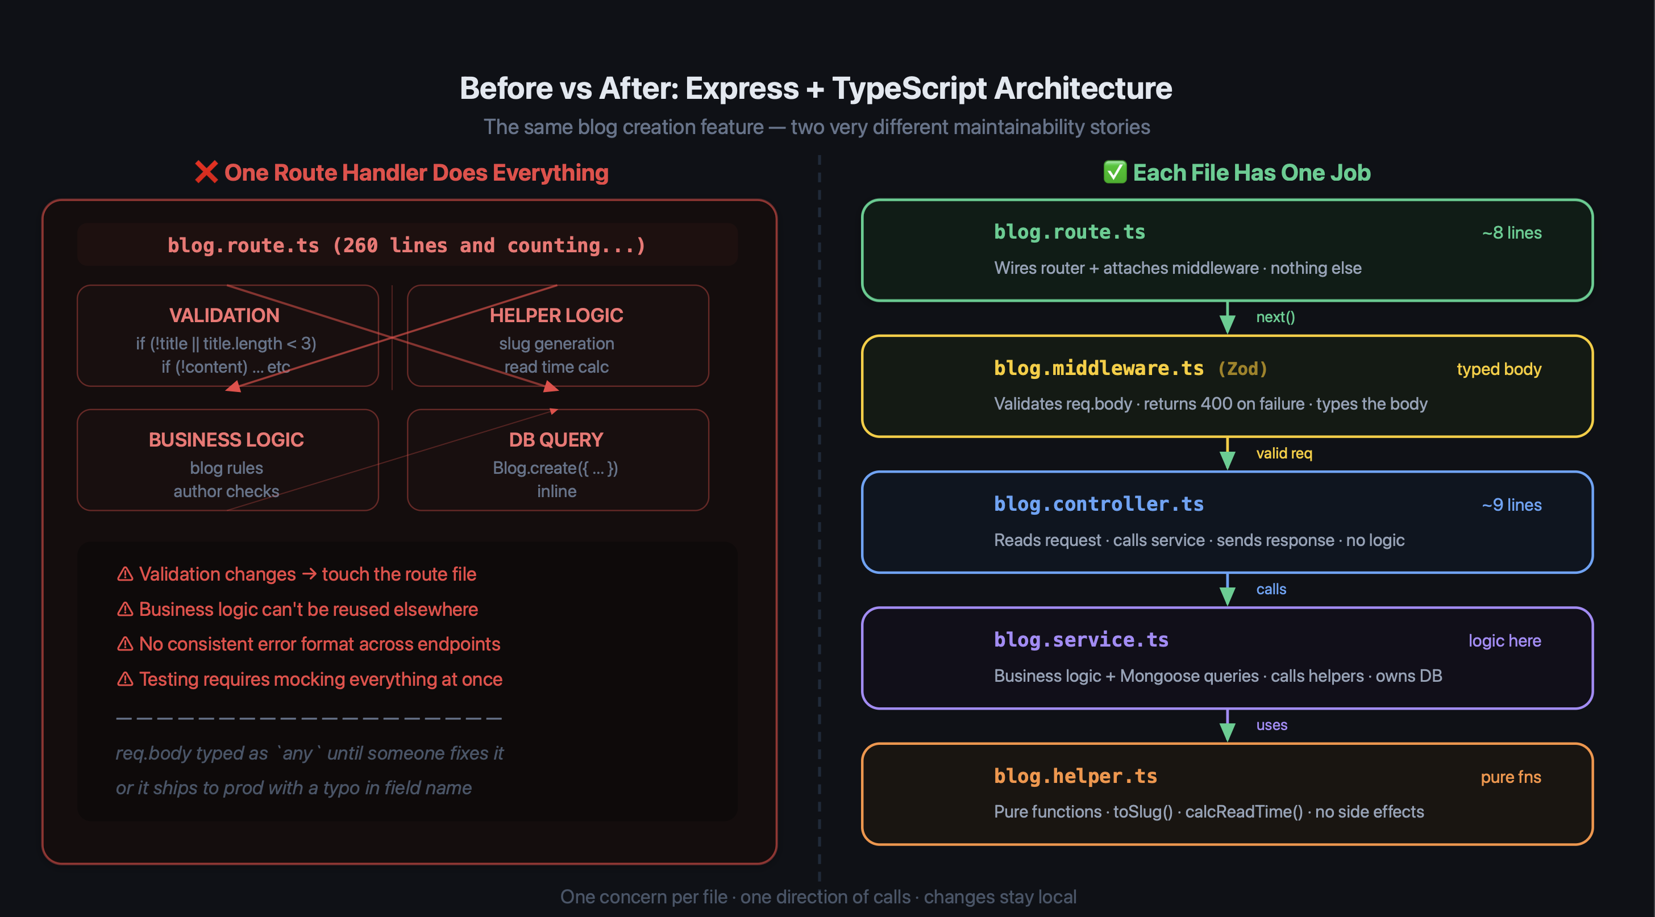The height and width of the screenshot is (917, 1655).
Task: Click the warning icon beside Testing requires mocking
Action: click(x=125, y=679)
